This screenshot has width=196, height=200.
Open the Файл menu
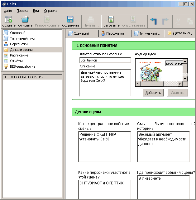click(x=7, y=11)
